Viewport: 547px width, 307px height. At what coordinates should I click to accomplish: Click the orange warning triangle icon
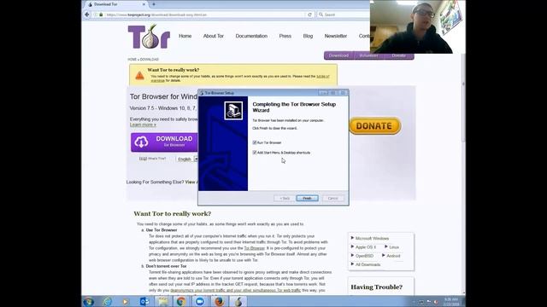tap(139, 75)
